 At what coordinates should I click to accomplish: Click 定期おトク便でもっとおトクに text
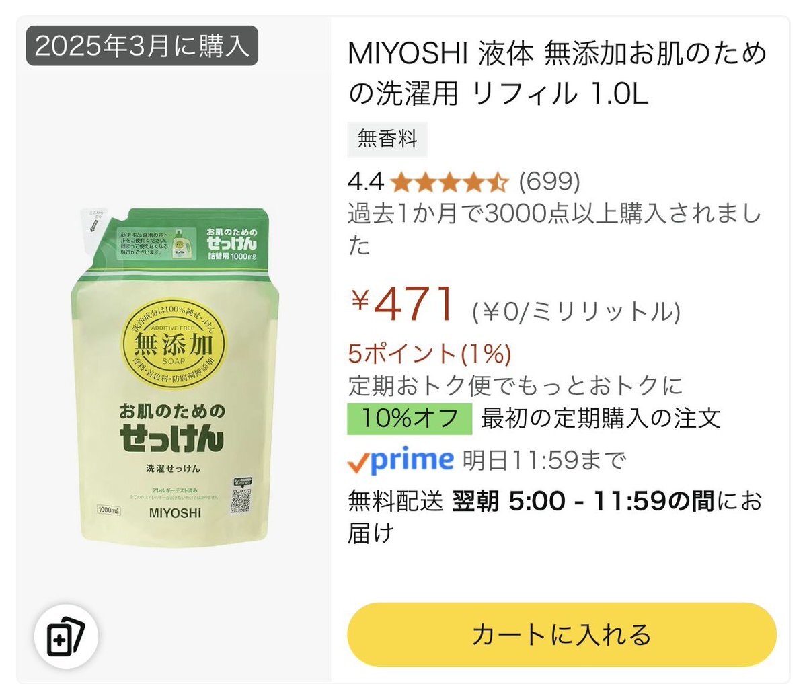coord(516,385)
